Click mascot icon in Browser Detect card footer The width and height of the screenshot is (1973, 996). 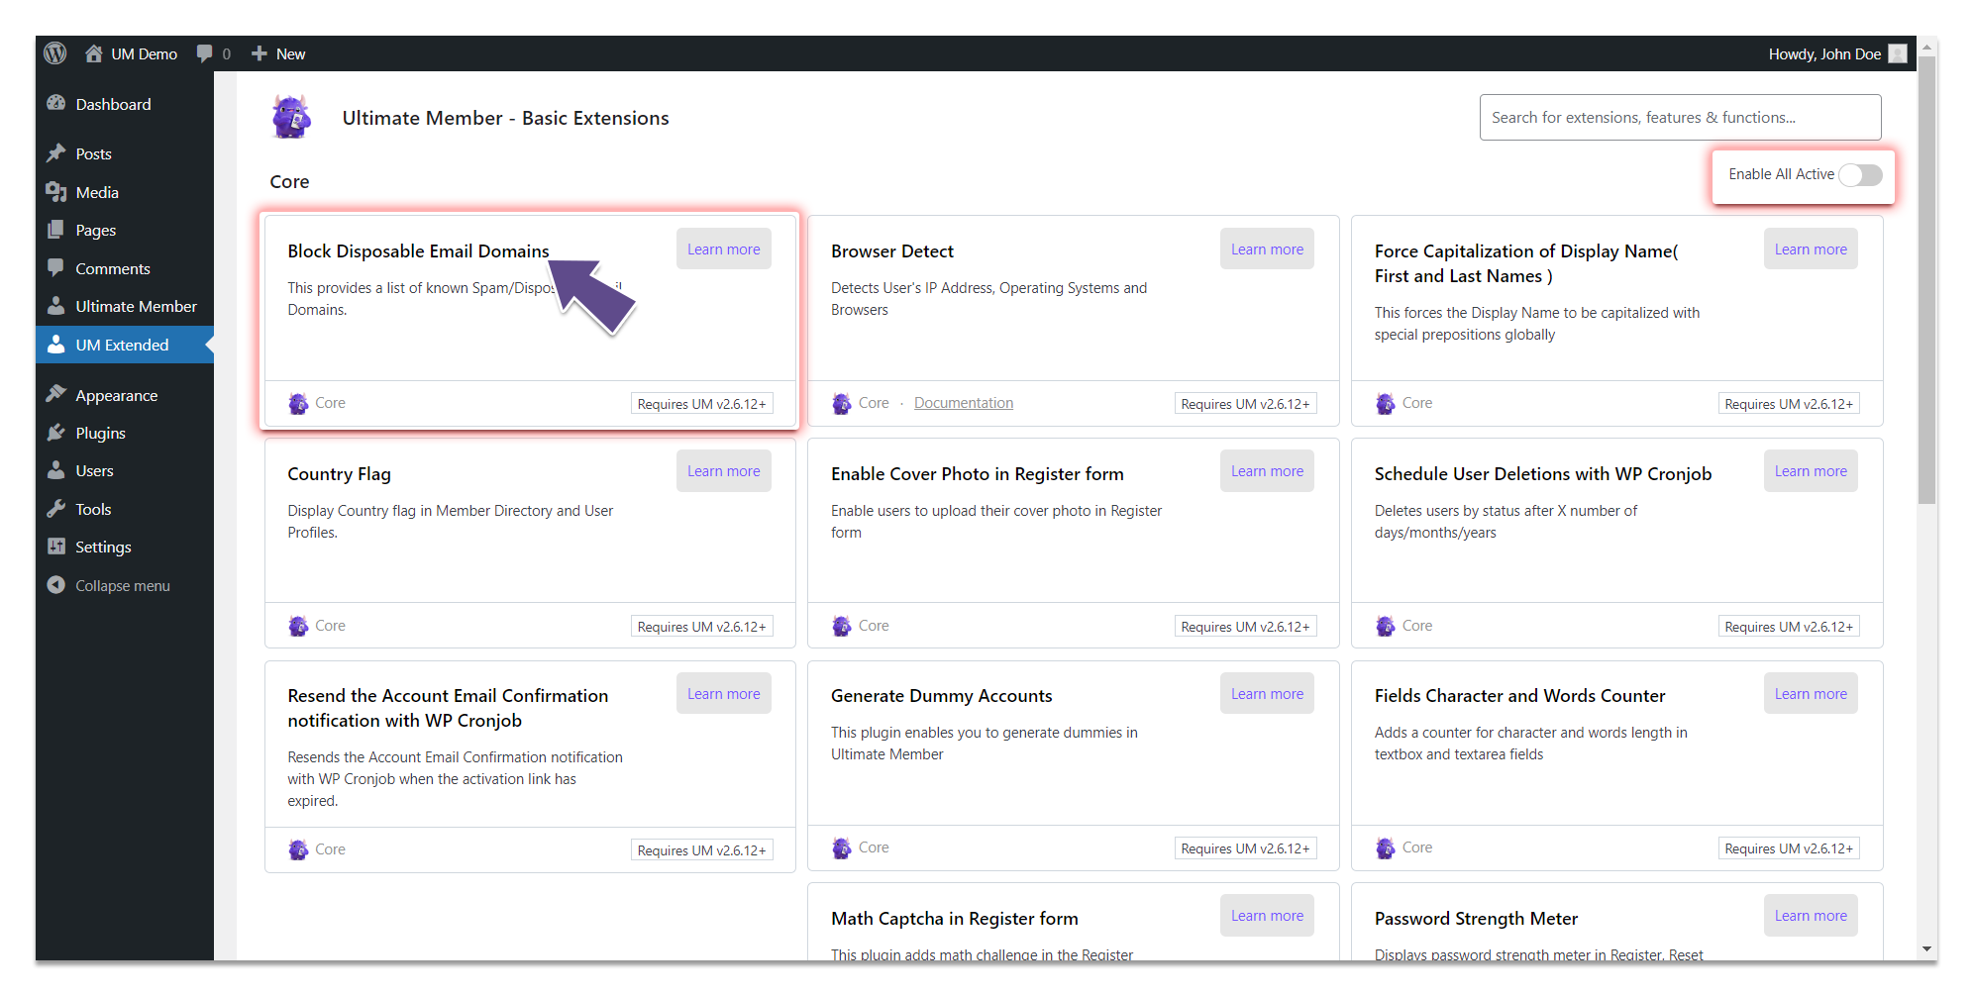[842, 404]
